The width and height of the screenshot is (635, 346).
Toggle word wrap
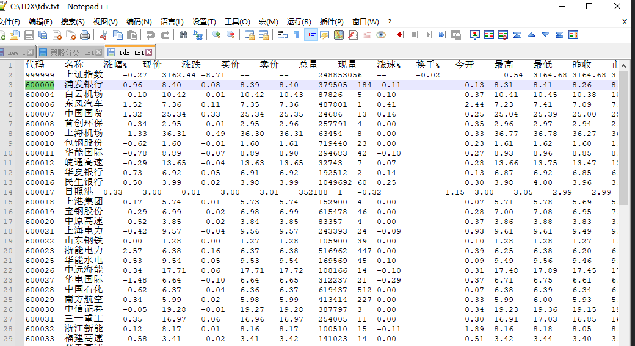(x=283, y=35)
